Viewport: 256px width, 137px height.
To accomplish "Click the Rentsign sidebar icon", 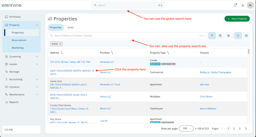I will pyautogui.click(x=6, y=72).
